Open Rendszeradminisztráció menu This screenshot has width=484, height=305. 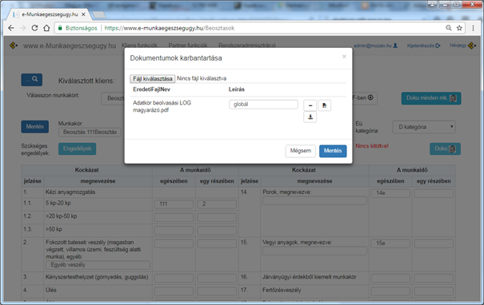247,46
